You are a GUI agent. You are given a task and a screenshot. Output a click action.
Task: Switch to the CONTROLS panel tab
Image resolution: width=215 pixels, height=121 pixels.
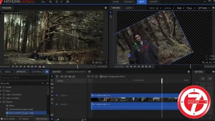(36, 72)
